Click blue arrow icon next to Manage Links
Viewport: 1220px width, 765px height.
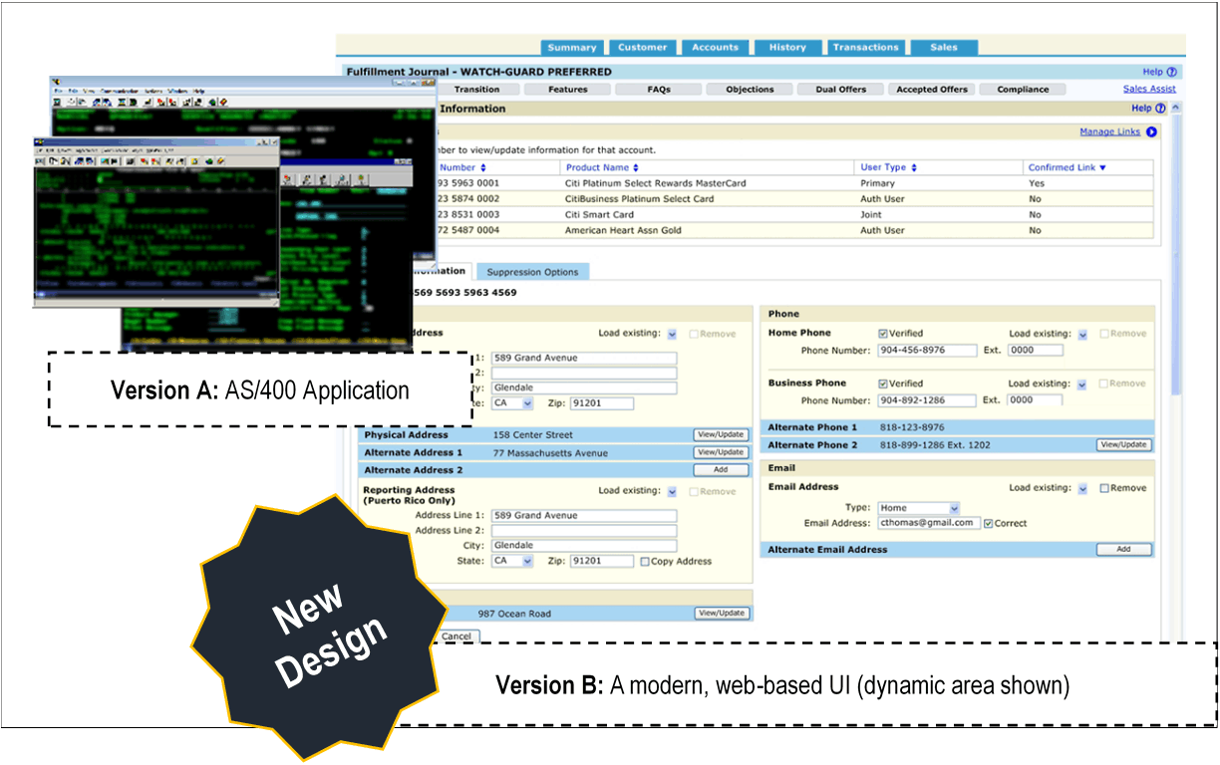1151,131
